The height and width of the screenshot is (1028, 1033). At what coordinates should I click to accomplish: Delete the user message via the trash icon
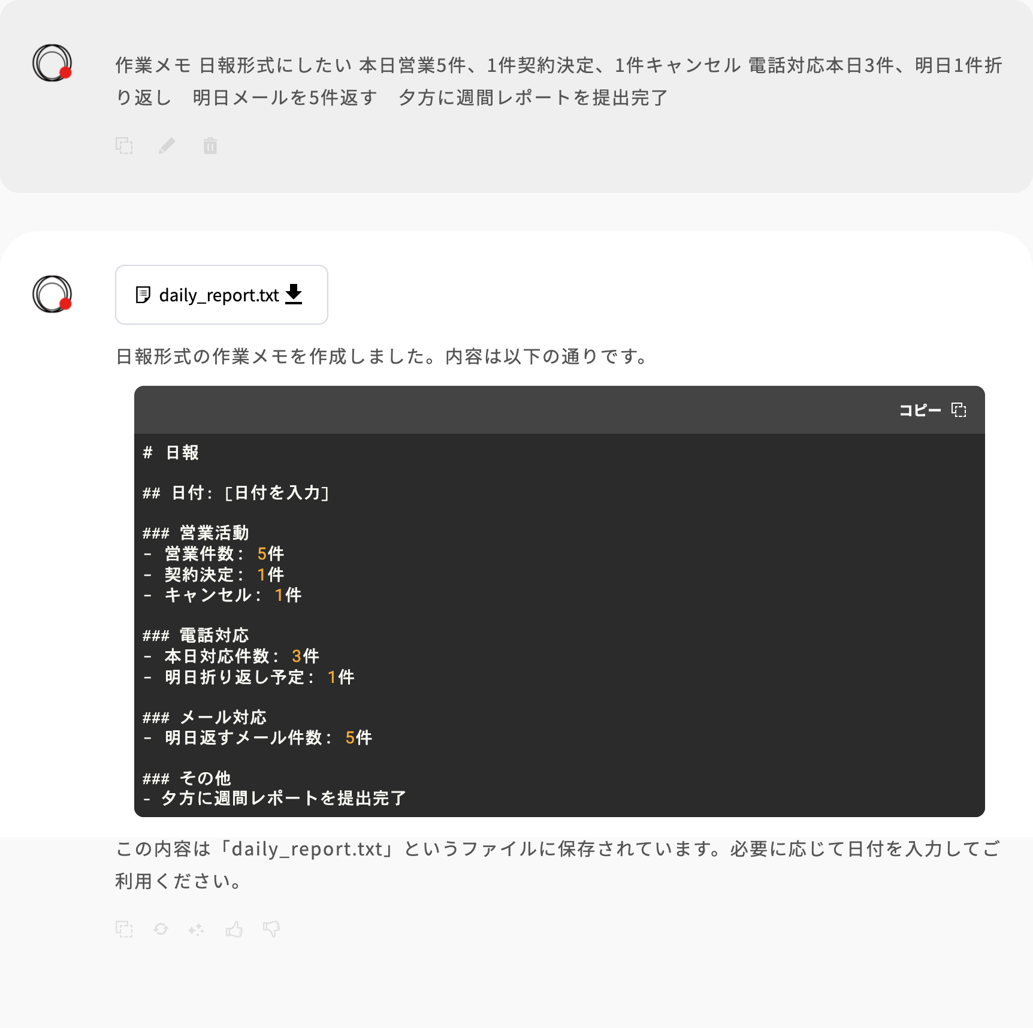tap(211, 146)
